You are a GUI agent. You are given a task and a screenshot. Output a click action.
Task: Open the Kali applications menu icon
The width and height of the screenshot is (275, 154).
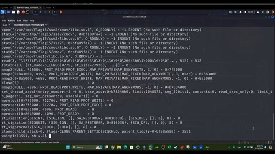pos(3,12)
